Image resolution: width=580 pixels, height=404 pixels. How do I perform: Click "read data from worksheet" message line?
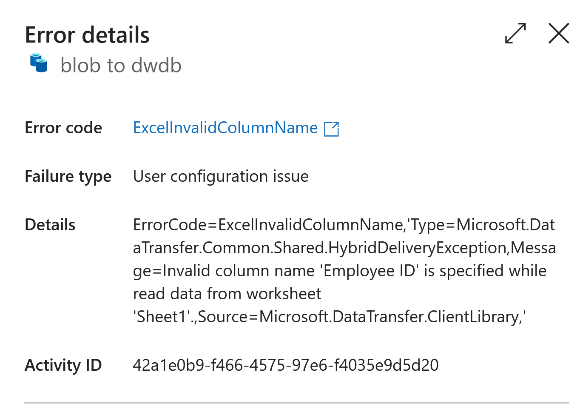pyautogui.click(x=227, y=294)
